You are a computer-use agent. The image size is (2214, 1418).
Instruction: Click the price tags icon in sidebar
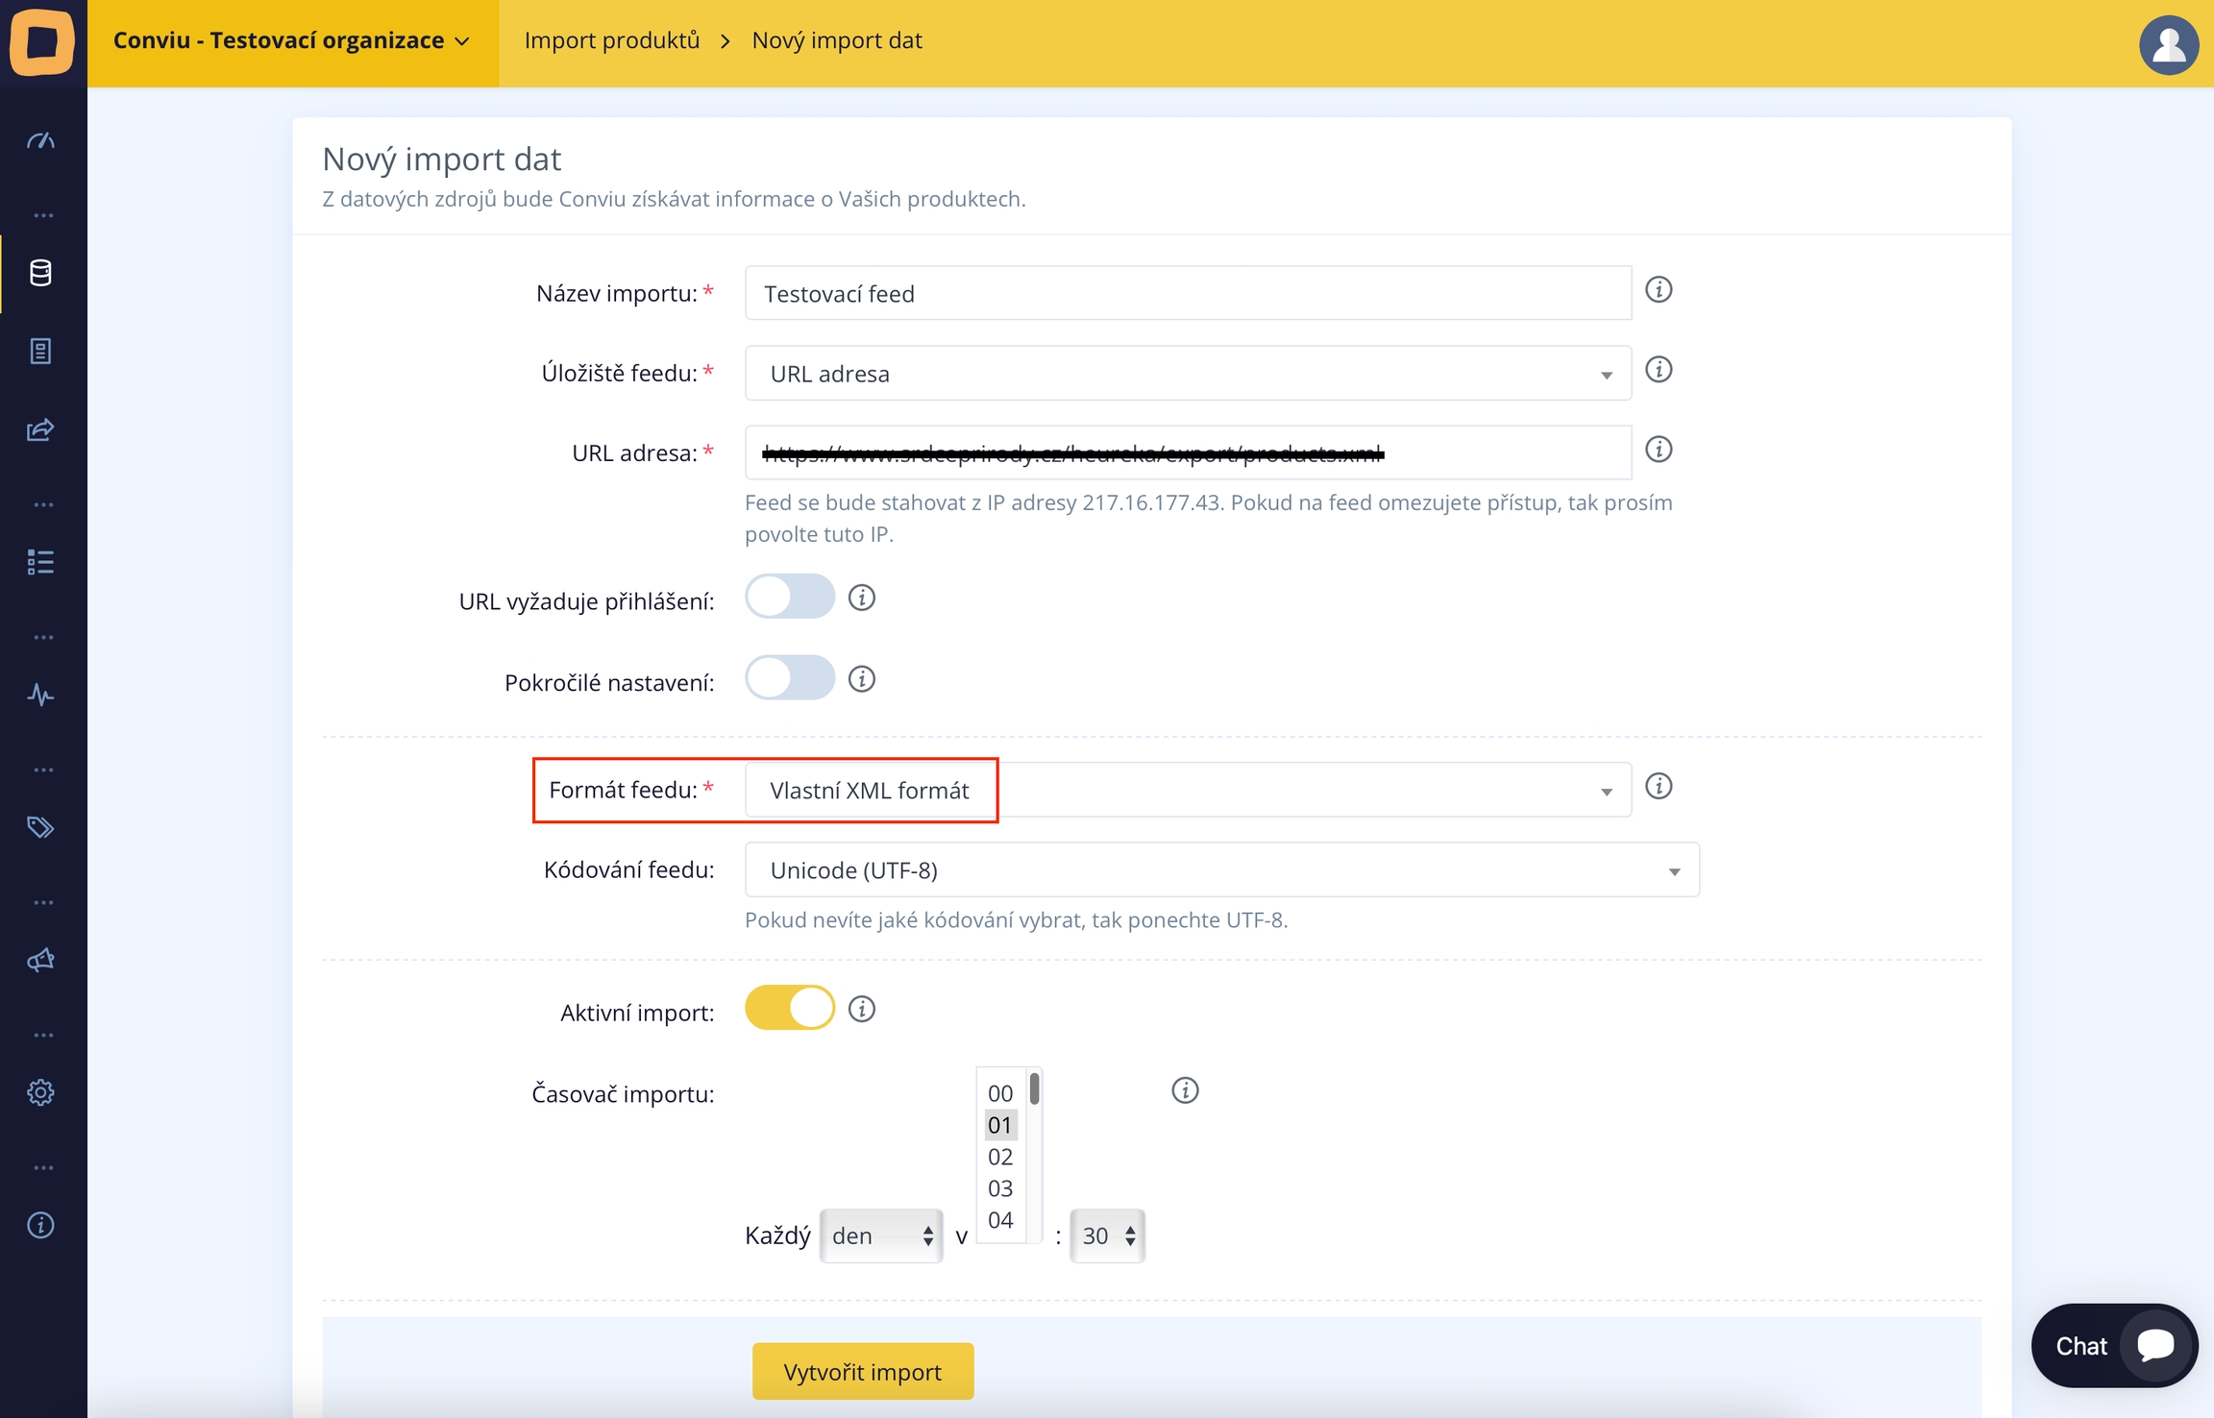point(40,827)
